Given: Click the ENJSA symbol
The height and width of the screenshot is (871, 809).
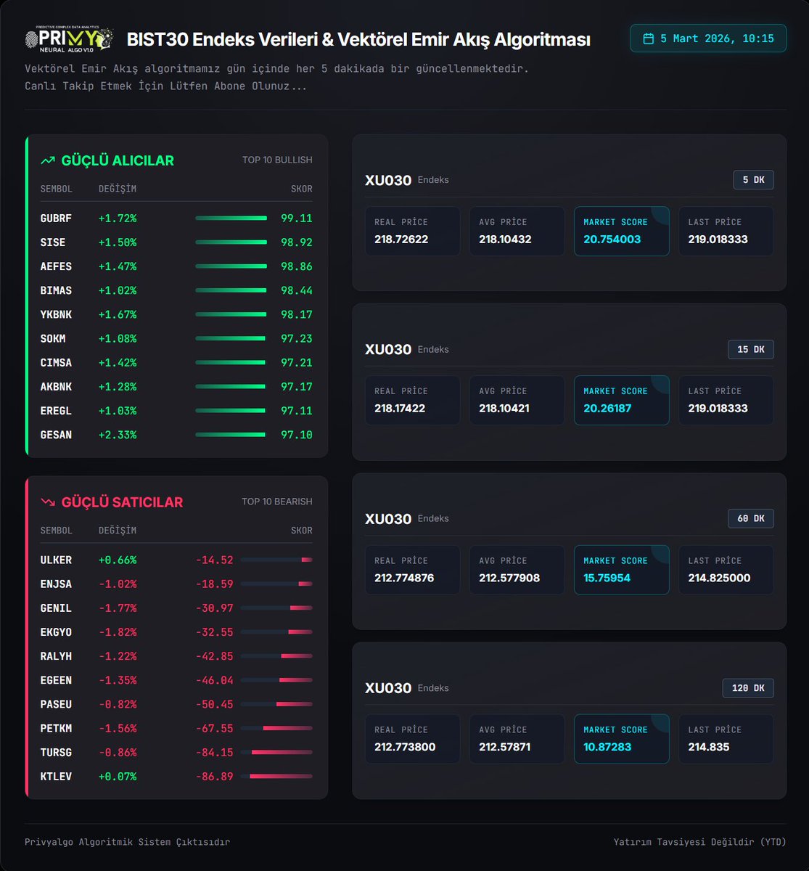Looking at the screenshot, I should tap(56, 584).
